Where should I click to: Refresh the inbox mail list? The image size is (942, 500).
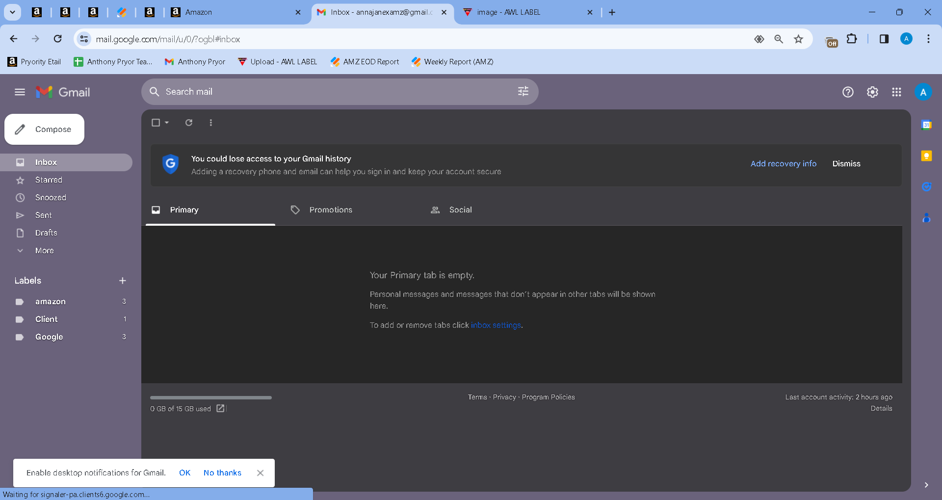point(189,123)
